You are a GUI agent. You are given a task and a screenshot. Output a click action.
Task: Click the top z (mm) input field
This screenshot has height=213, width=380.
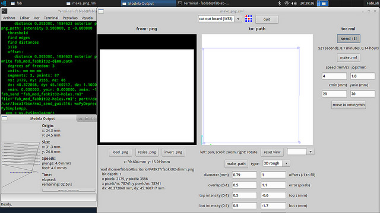coord(273,195)
